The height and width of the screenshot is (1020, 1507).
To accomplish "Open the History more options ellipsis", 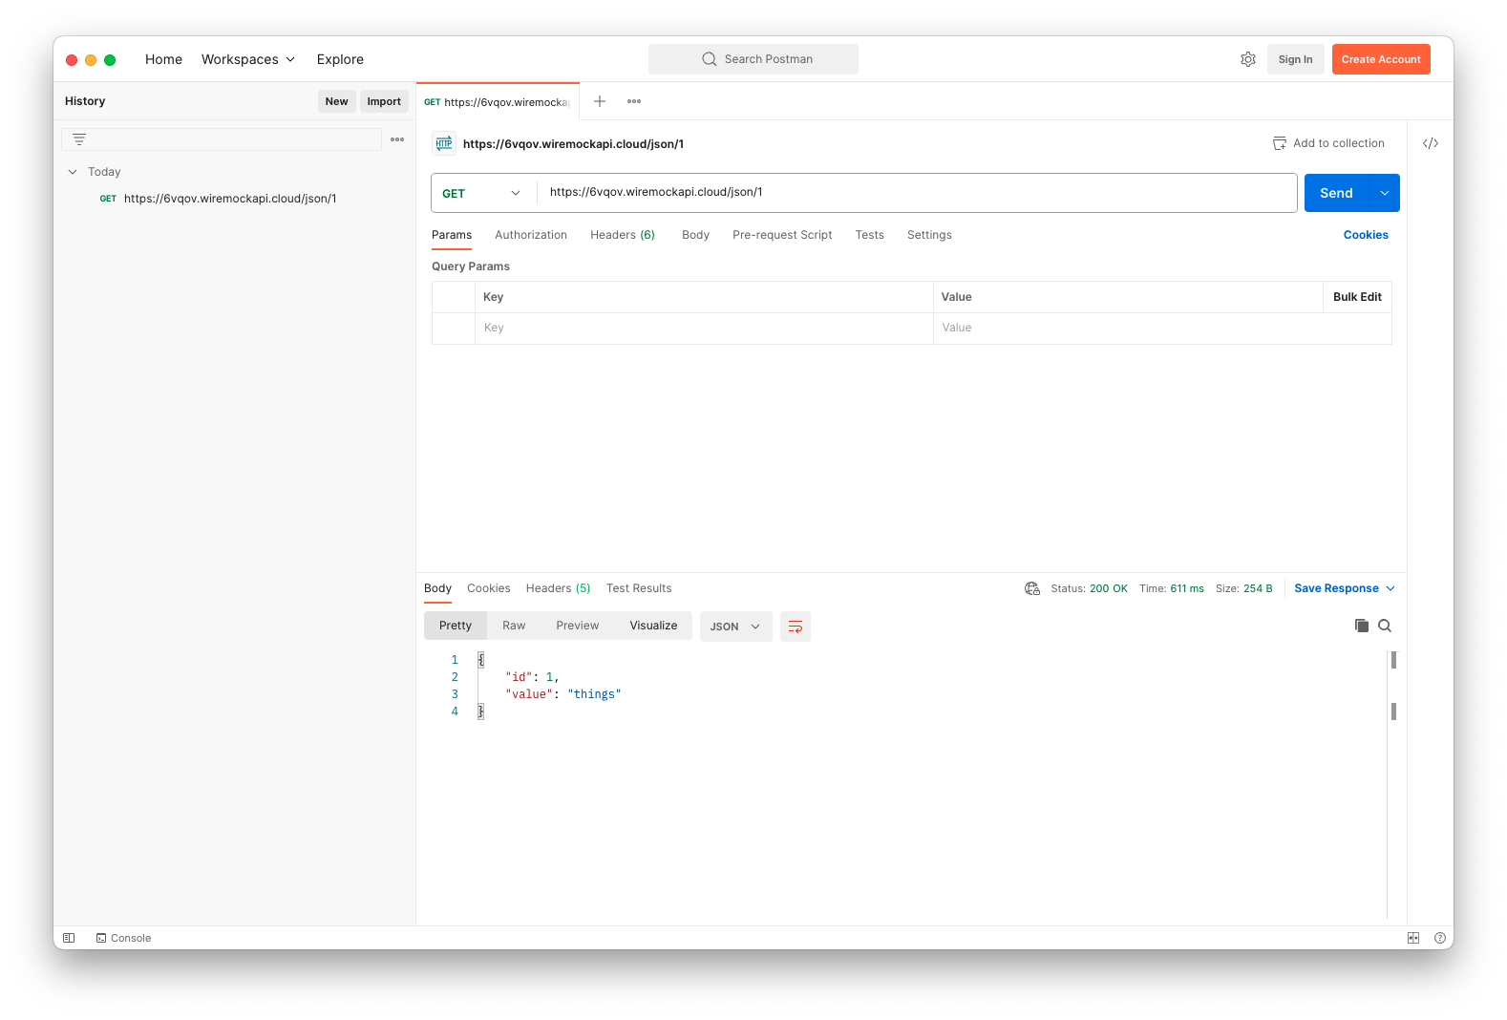I will pos(397,139).
